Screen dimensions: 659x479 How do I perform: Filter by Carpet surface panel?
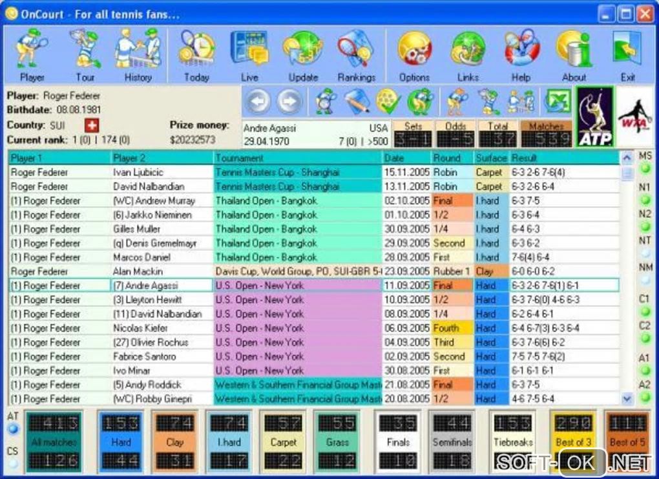[x=283, y=442]
